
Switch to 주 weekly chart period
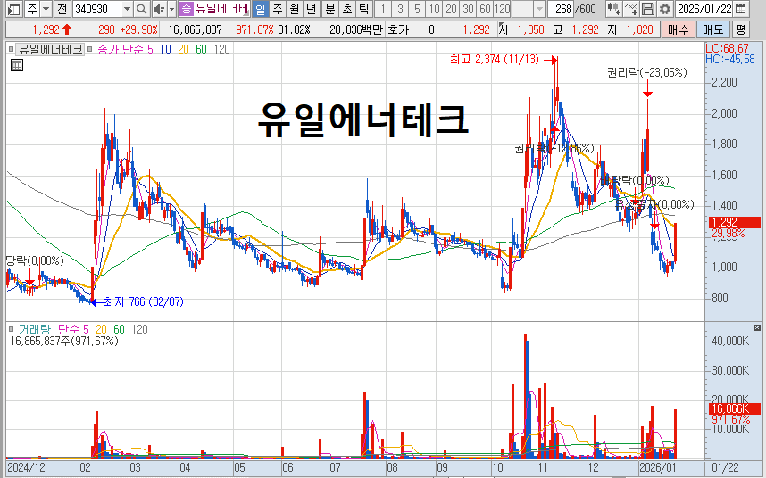tap(278, 9)
